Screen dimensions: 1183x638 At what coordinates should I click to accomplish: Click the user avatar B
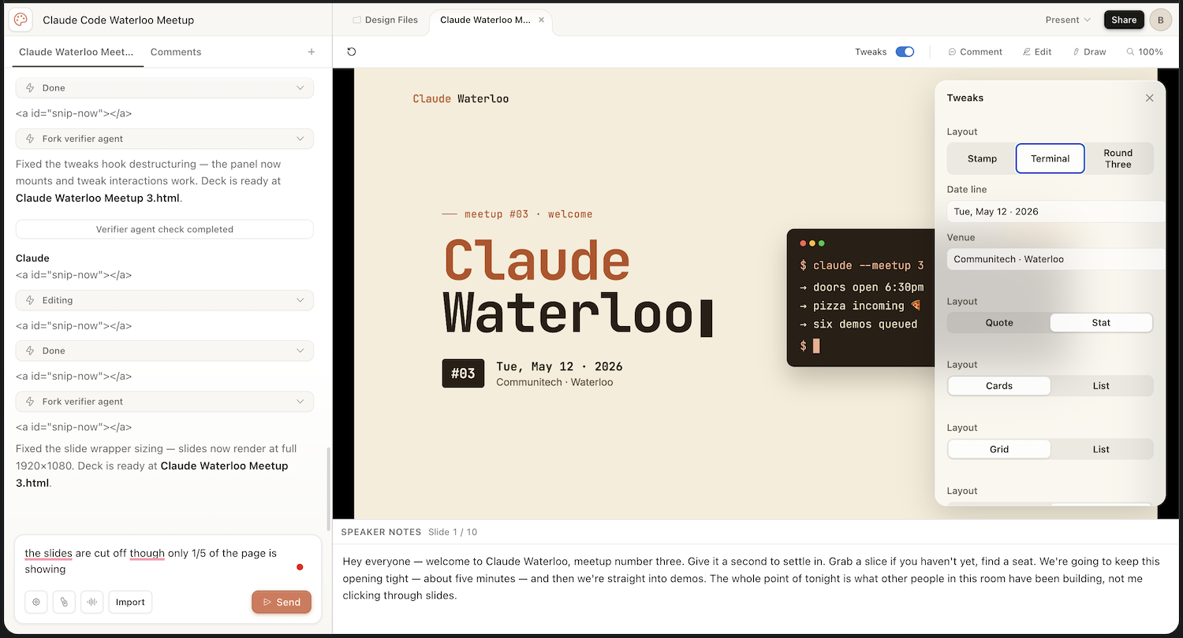coord(1160,20)
